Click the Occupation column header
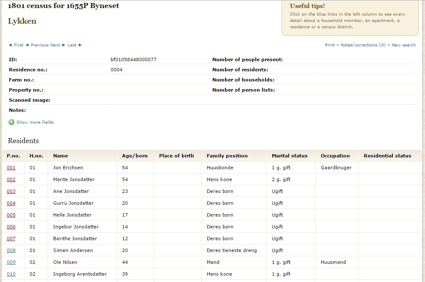This screenshot has height=282, width=425. [335, 156]
